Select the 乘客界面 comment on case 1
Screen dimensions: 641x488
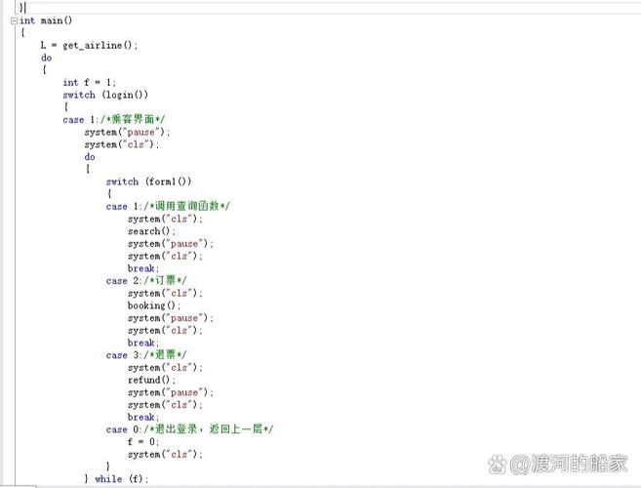122,120
